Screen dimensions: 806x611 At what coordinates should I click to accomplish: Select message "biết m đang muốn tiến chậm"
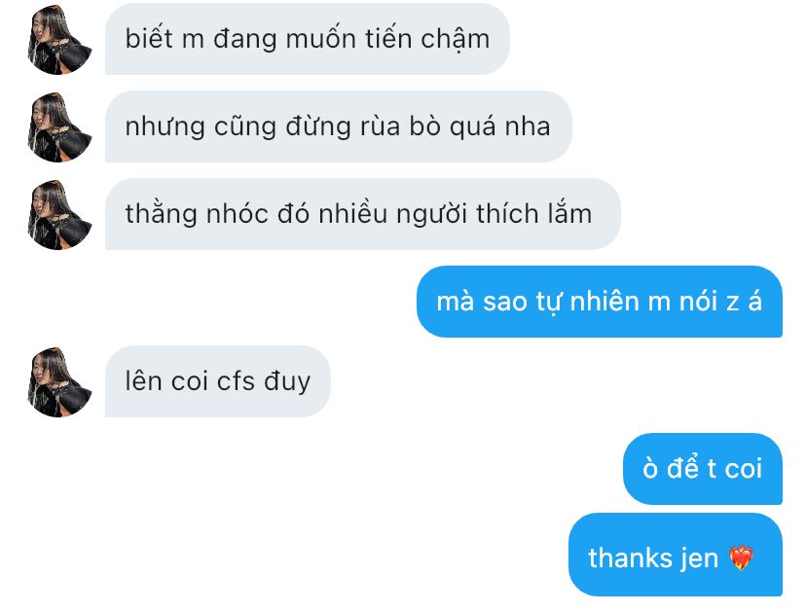308,39
